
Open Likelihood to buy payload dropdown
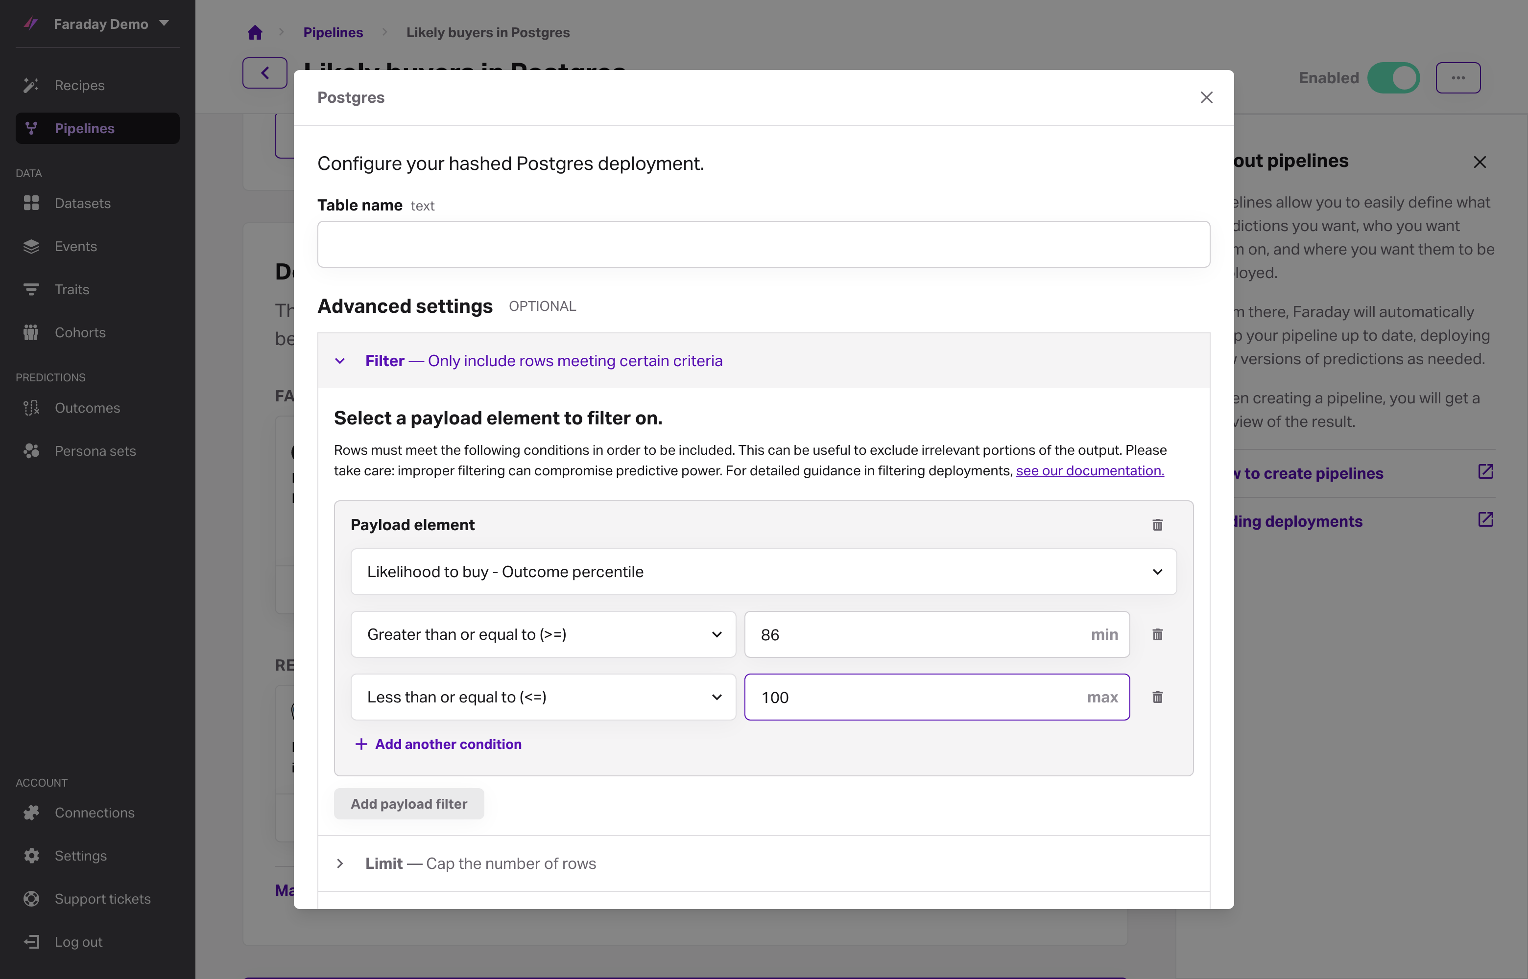coord(763,572)
